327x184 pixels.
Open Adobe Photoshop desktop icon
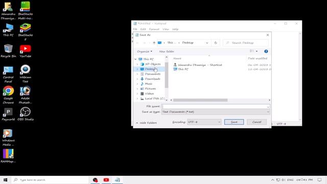click(25, 95)
